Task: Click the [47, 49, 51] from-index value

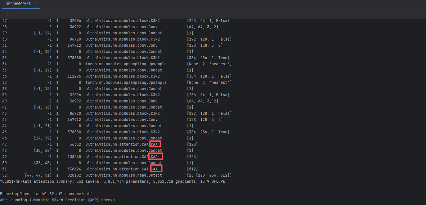Action: 38,175
